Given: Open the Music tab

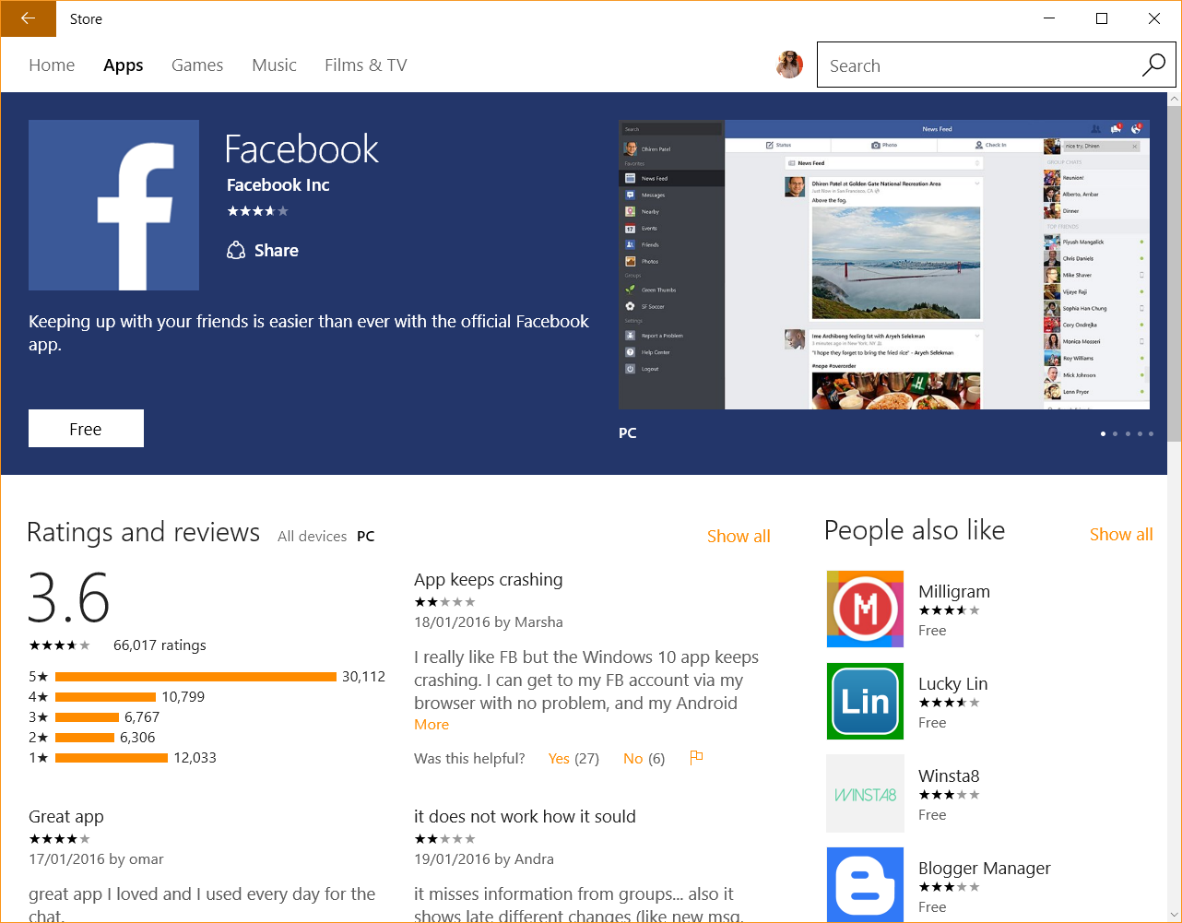Looking at the screenshot, I should point(274,65).
